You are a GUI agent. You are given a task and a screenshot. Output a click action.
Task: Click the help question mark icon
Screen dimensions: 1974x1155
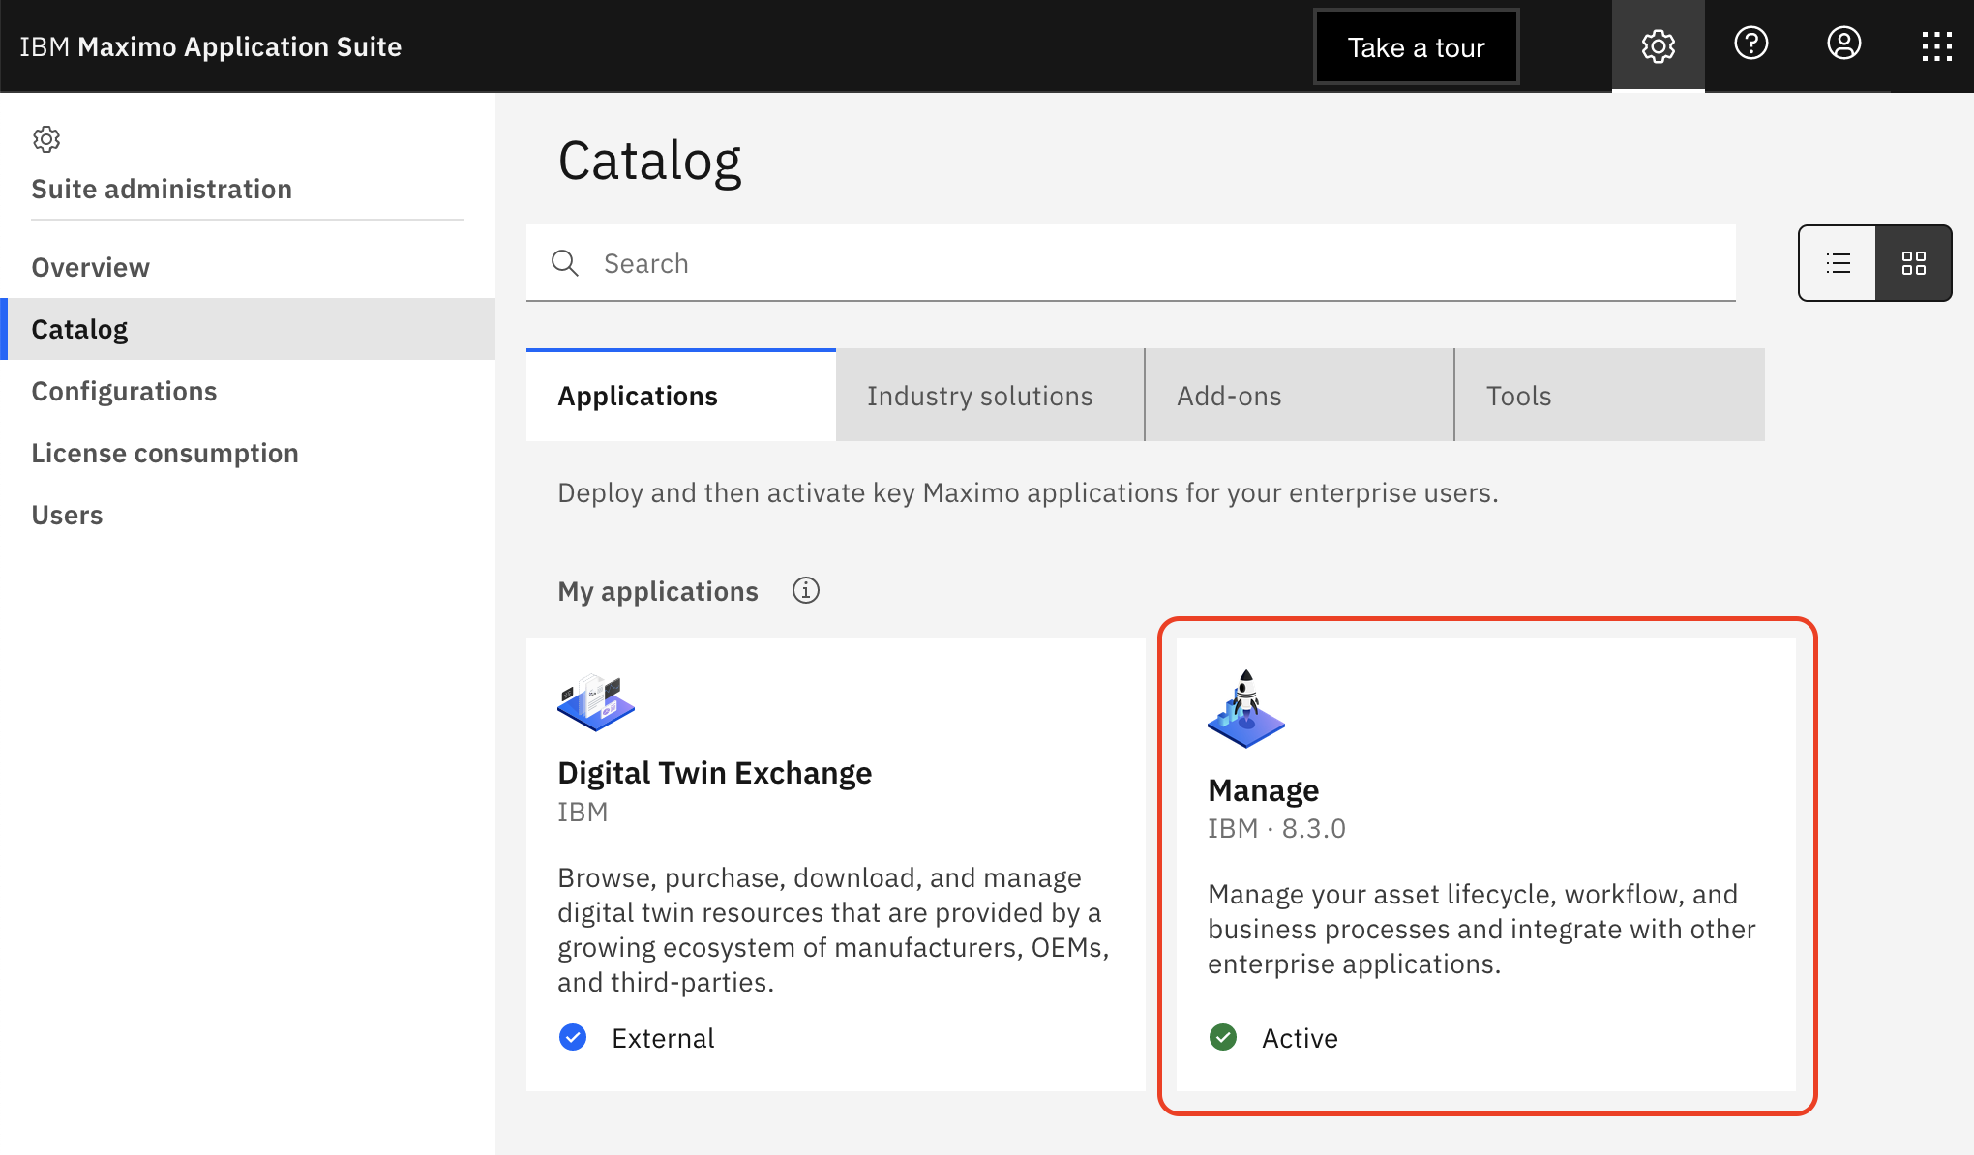(x=1750, y=44)
